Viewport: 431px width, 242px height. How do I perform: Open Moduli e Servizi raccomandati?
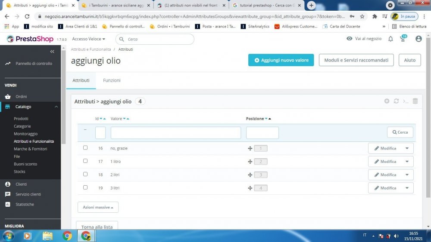pyautogui.click(x=356, y=60)
